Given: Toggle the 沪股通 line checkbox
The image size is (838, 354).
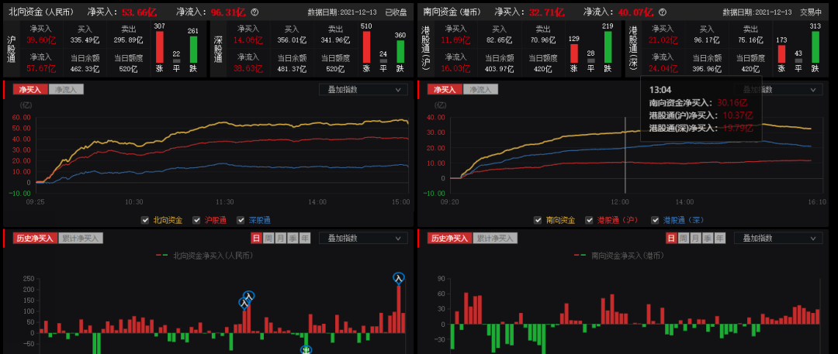Looking at the screenshot, I should (x=196, y=220).
